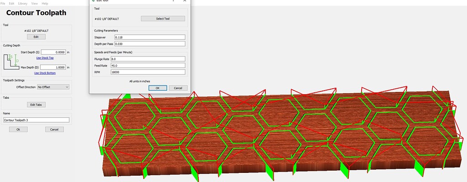Click the Use Stock Top link
This screenshot has height=182, width=467.
[45, 58]
